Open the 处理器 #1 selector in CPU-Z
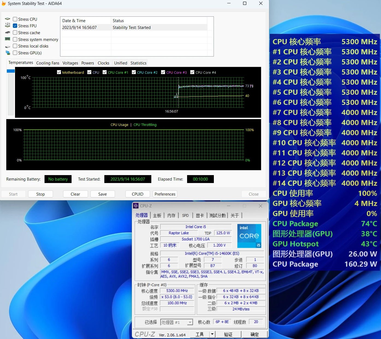This screenshot has width=381, height=339. 190,322
